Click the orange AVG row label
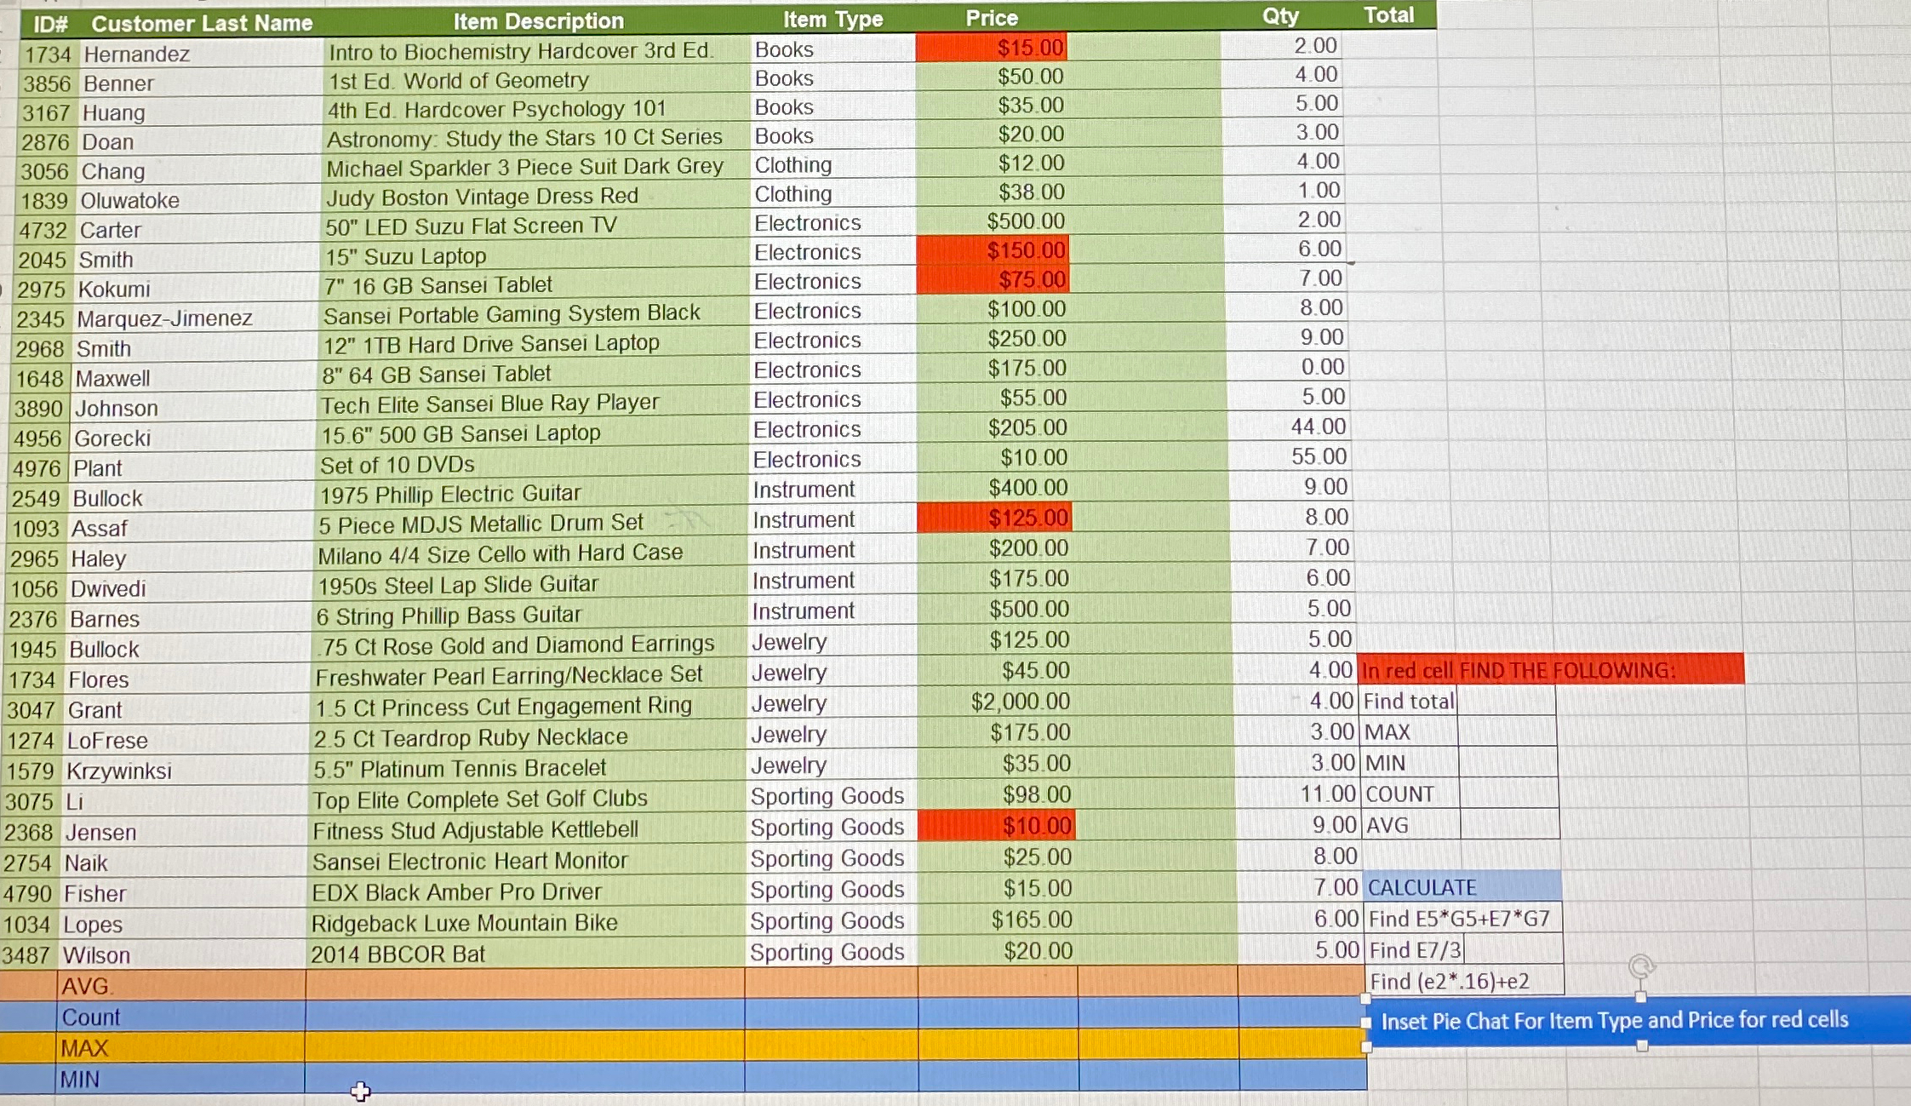This screenshot has height=1106, width=1911. tap(85, 986)
